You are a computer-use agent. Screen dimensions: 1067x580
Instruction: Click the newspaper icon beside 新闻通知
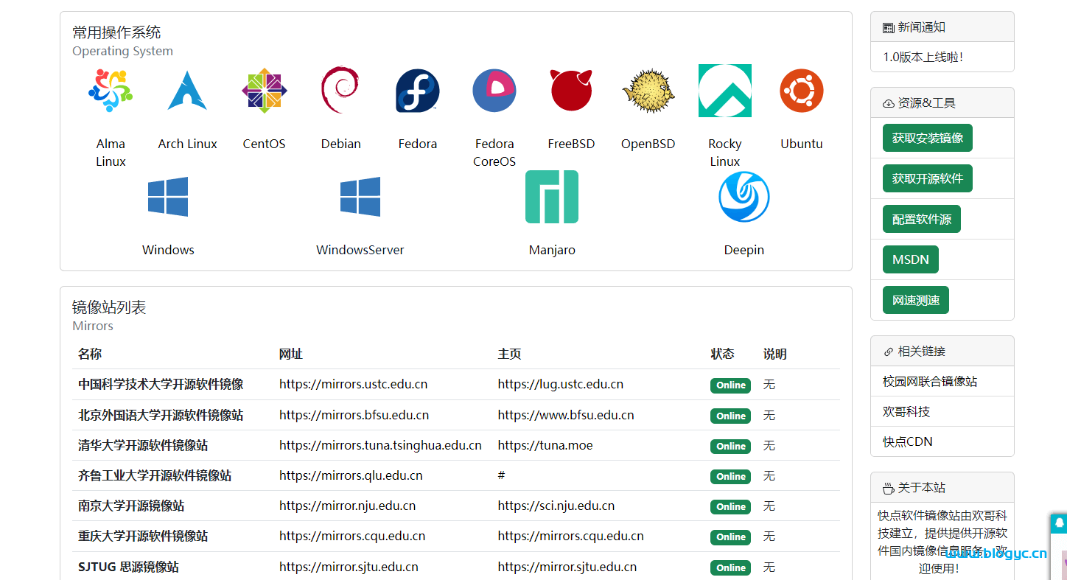pos(888,28)
